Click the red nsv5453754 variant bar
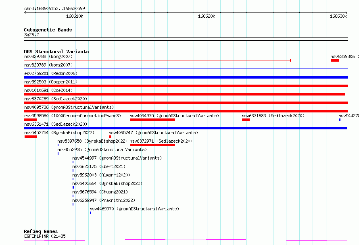Image resolution: width=359 pixels, height=245 pixels. pos(31,137)
